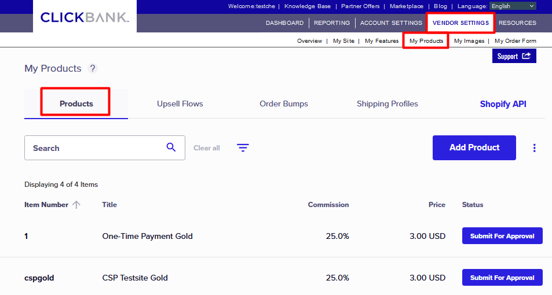Open the Vendor Settings menu
The image size is (552, 295).
[x=460, y=23]
